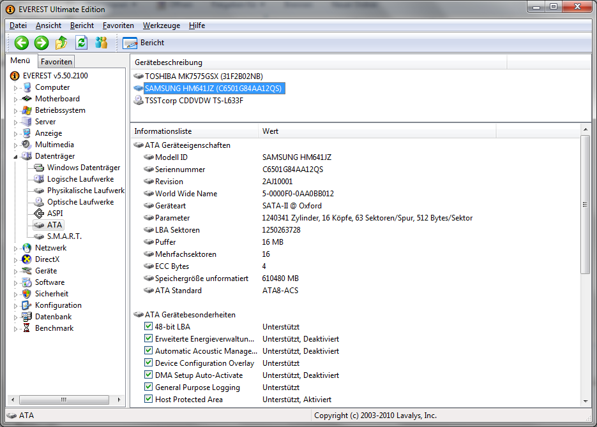Open the Werkzeuge menu
The image size is (597, 427).
point(162,25)
